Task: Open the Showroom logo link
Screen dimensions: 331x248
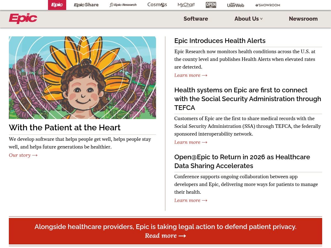Action: point(268,5)
